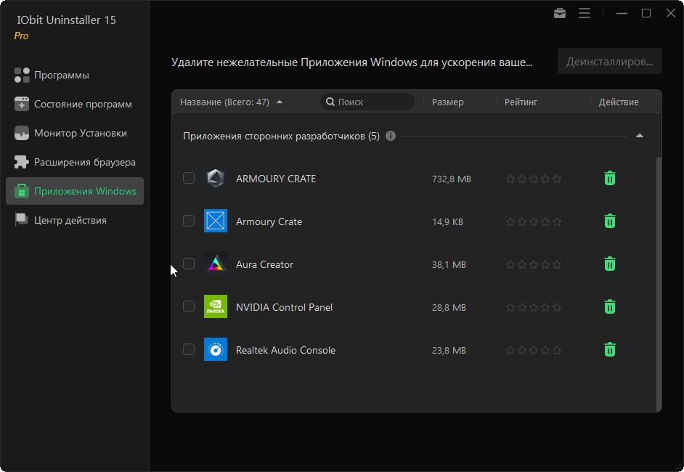Image resolution: width=684 pixels, height=472 pixels.
Task: Tick the ARMOURY CRATE 732,8 MB checkbox
Action: click(189, 178)
